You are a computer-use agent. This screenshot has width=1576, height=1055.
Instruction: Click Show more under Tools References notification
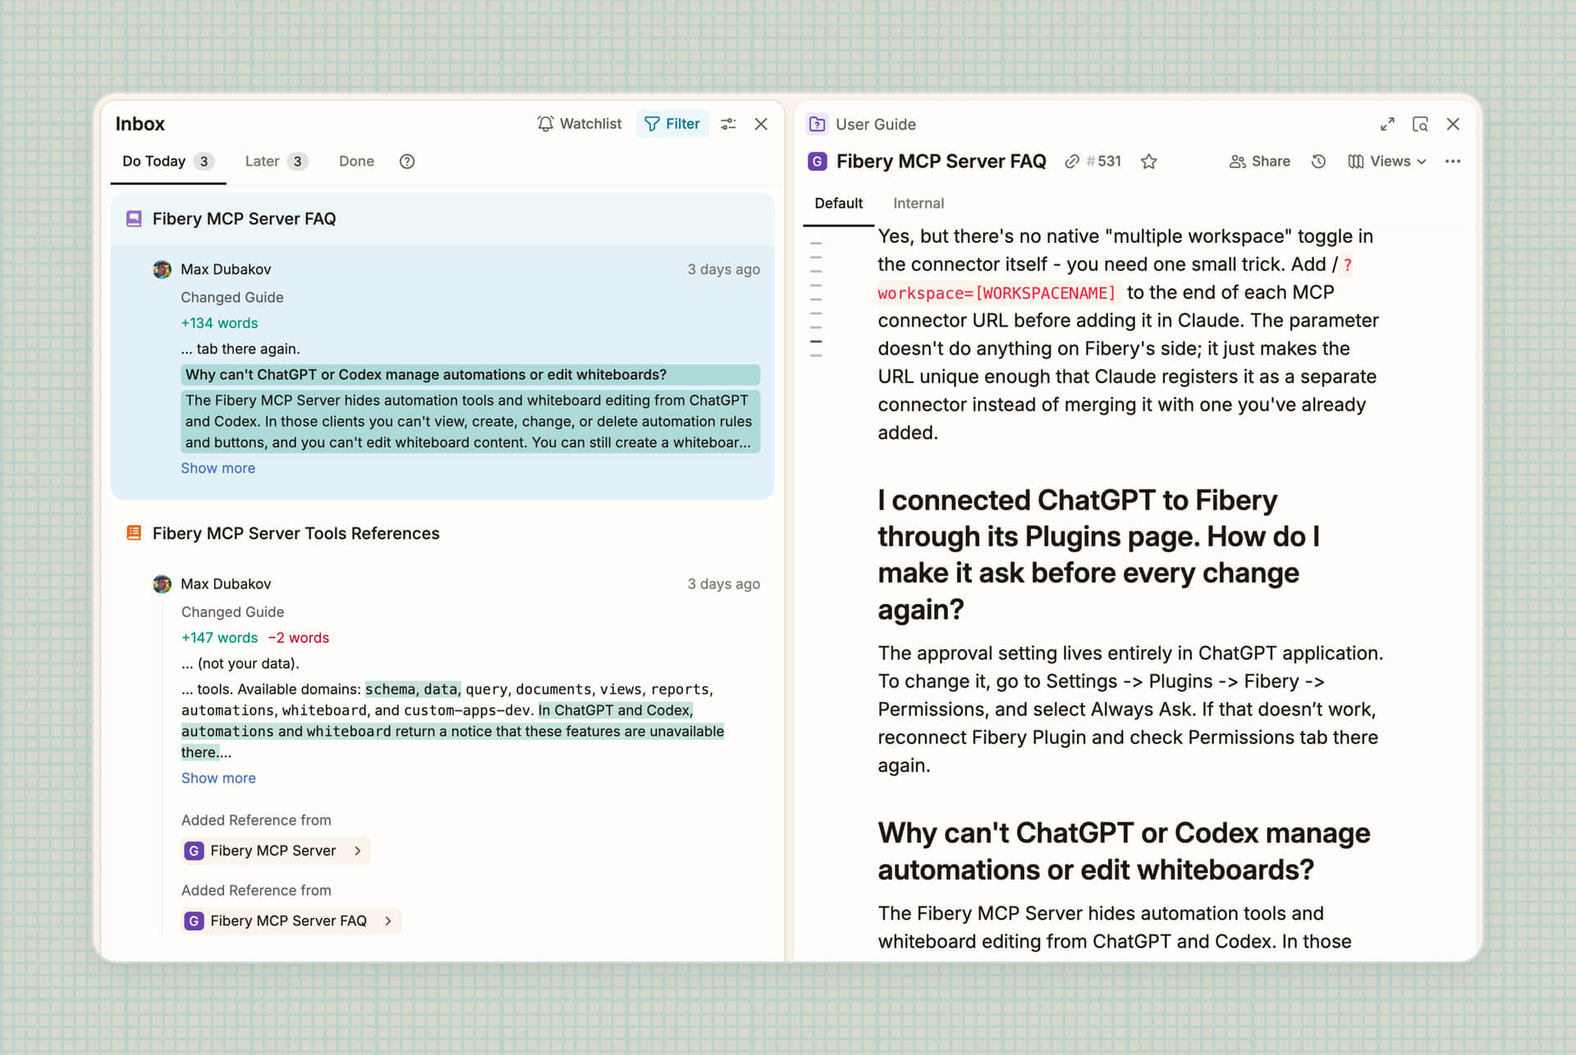(x=218, y=779)
